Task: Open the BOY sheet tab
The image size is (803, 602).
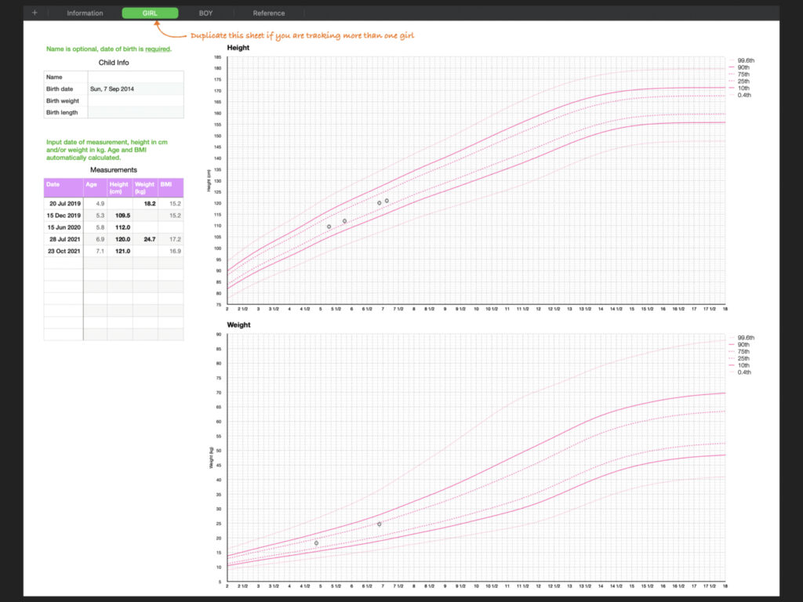Action: [x=205, y=13]
